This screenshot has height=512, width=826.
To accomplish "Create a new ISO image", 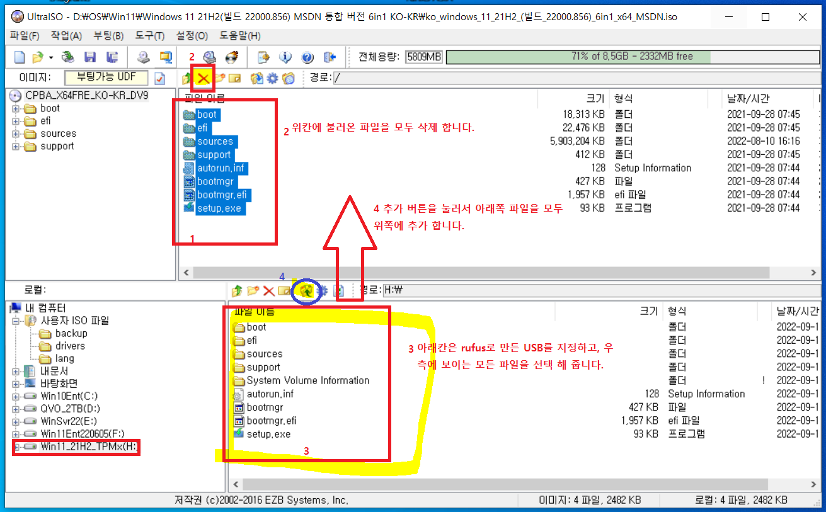I will coord(20,57).
